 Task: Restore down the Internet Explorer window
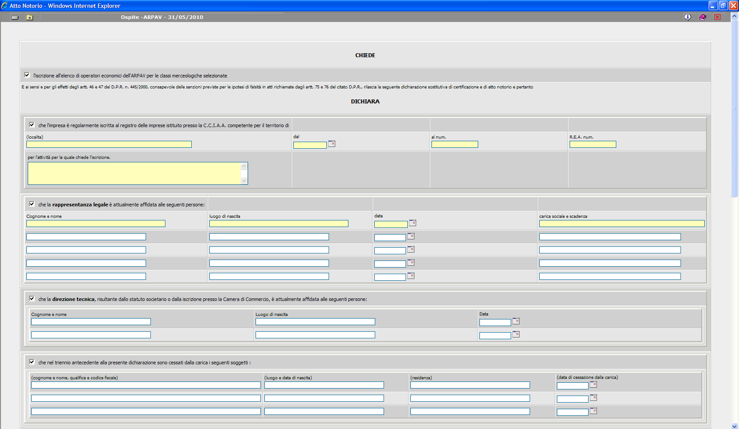(723, 5)
